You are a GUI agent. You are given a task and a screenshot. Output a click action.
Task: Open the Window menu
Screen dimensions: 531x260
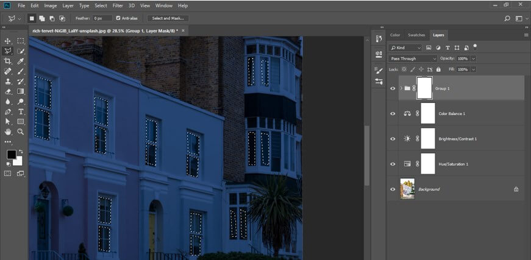163,5
